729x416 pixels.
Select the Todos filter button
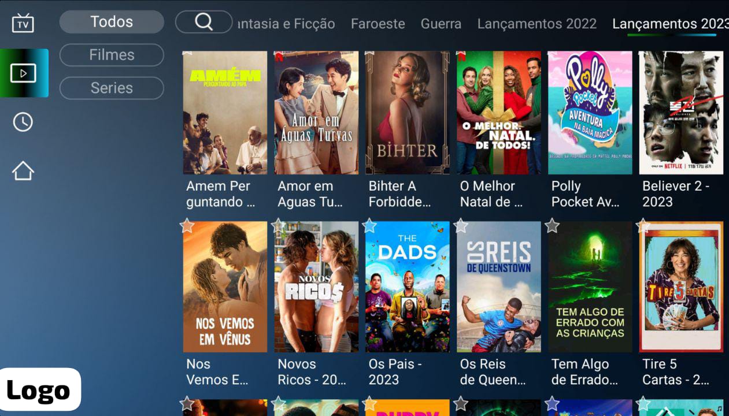[x=112, y=22]
